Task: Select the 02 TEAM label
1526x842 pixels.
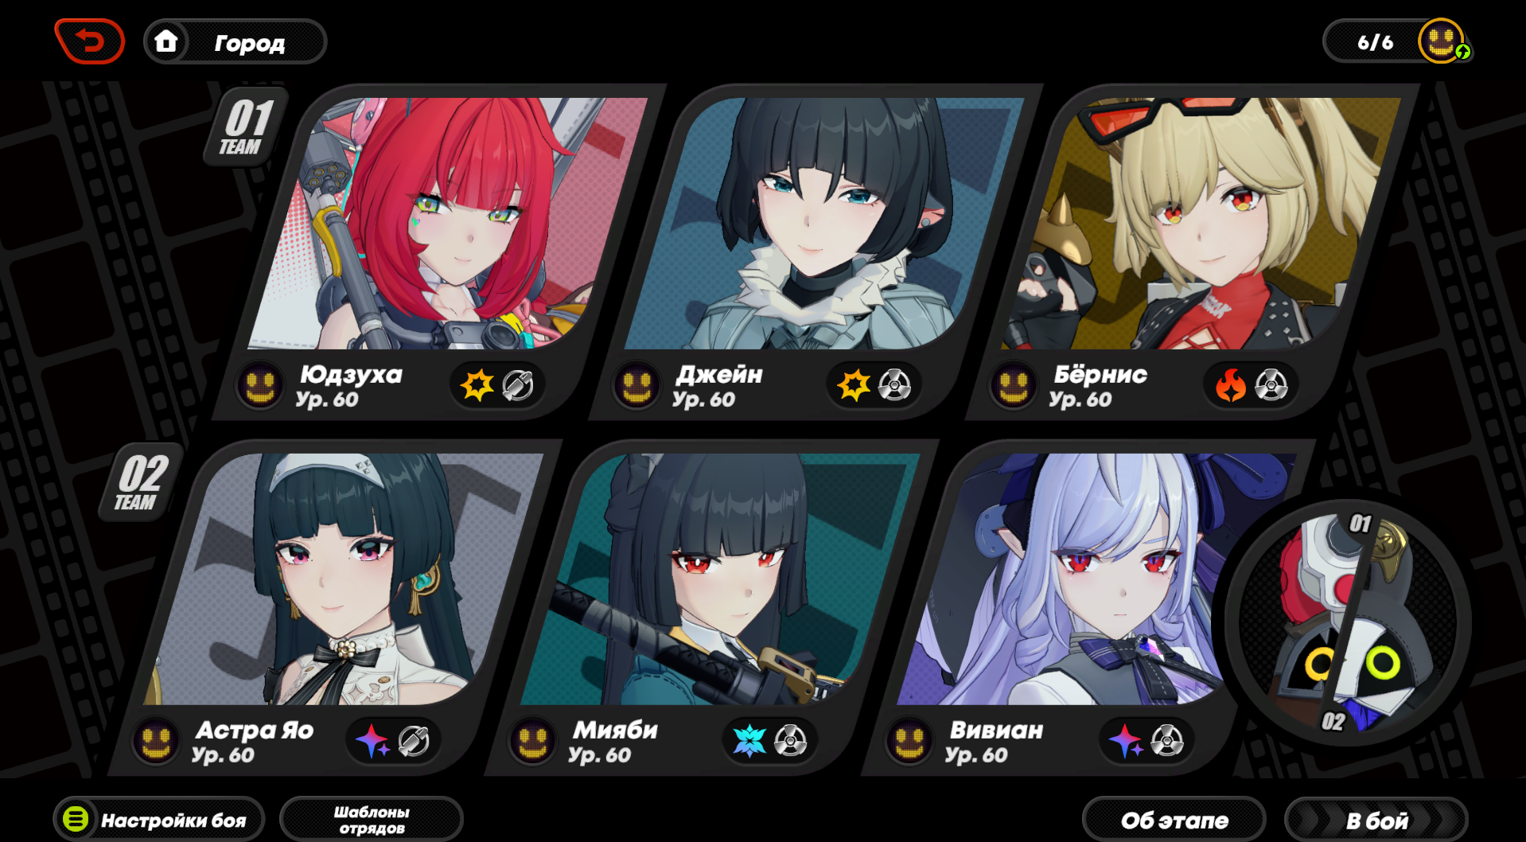Action: pyautogui.click(x=140, y=481)
